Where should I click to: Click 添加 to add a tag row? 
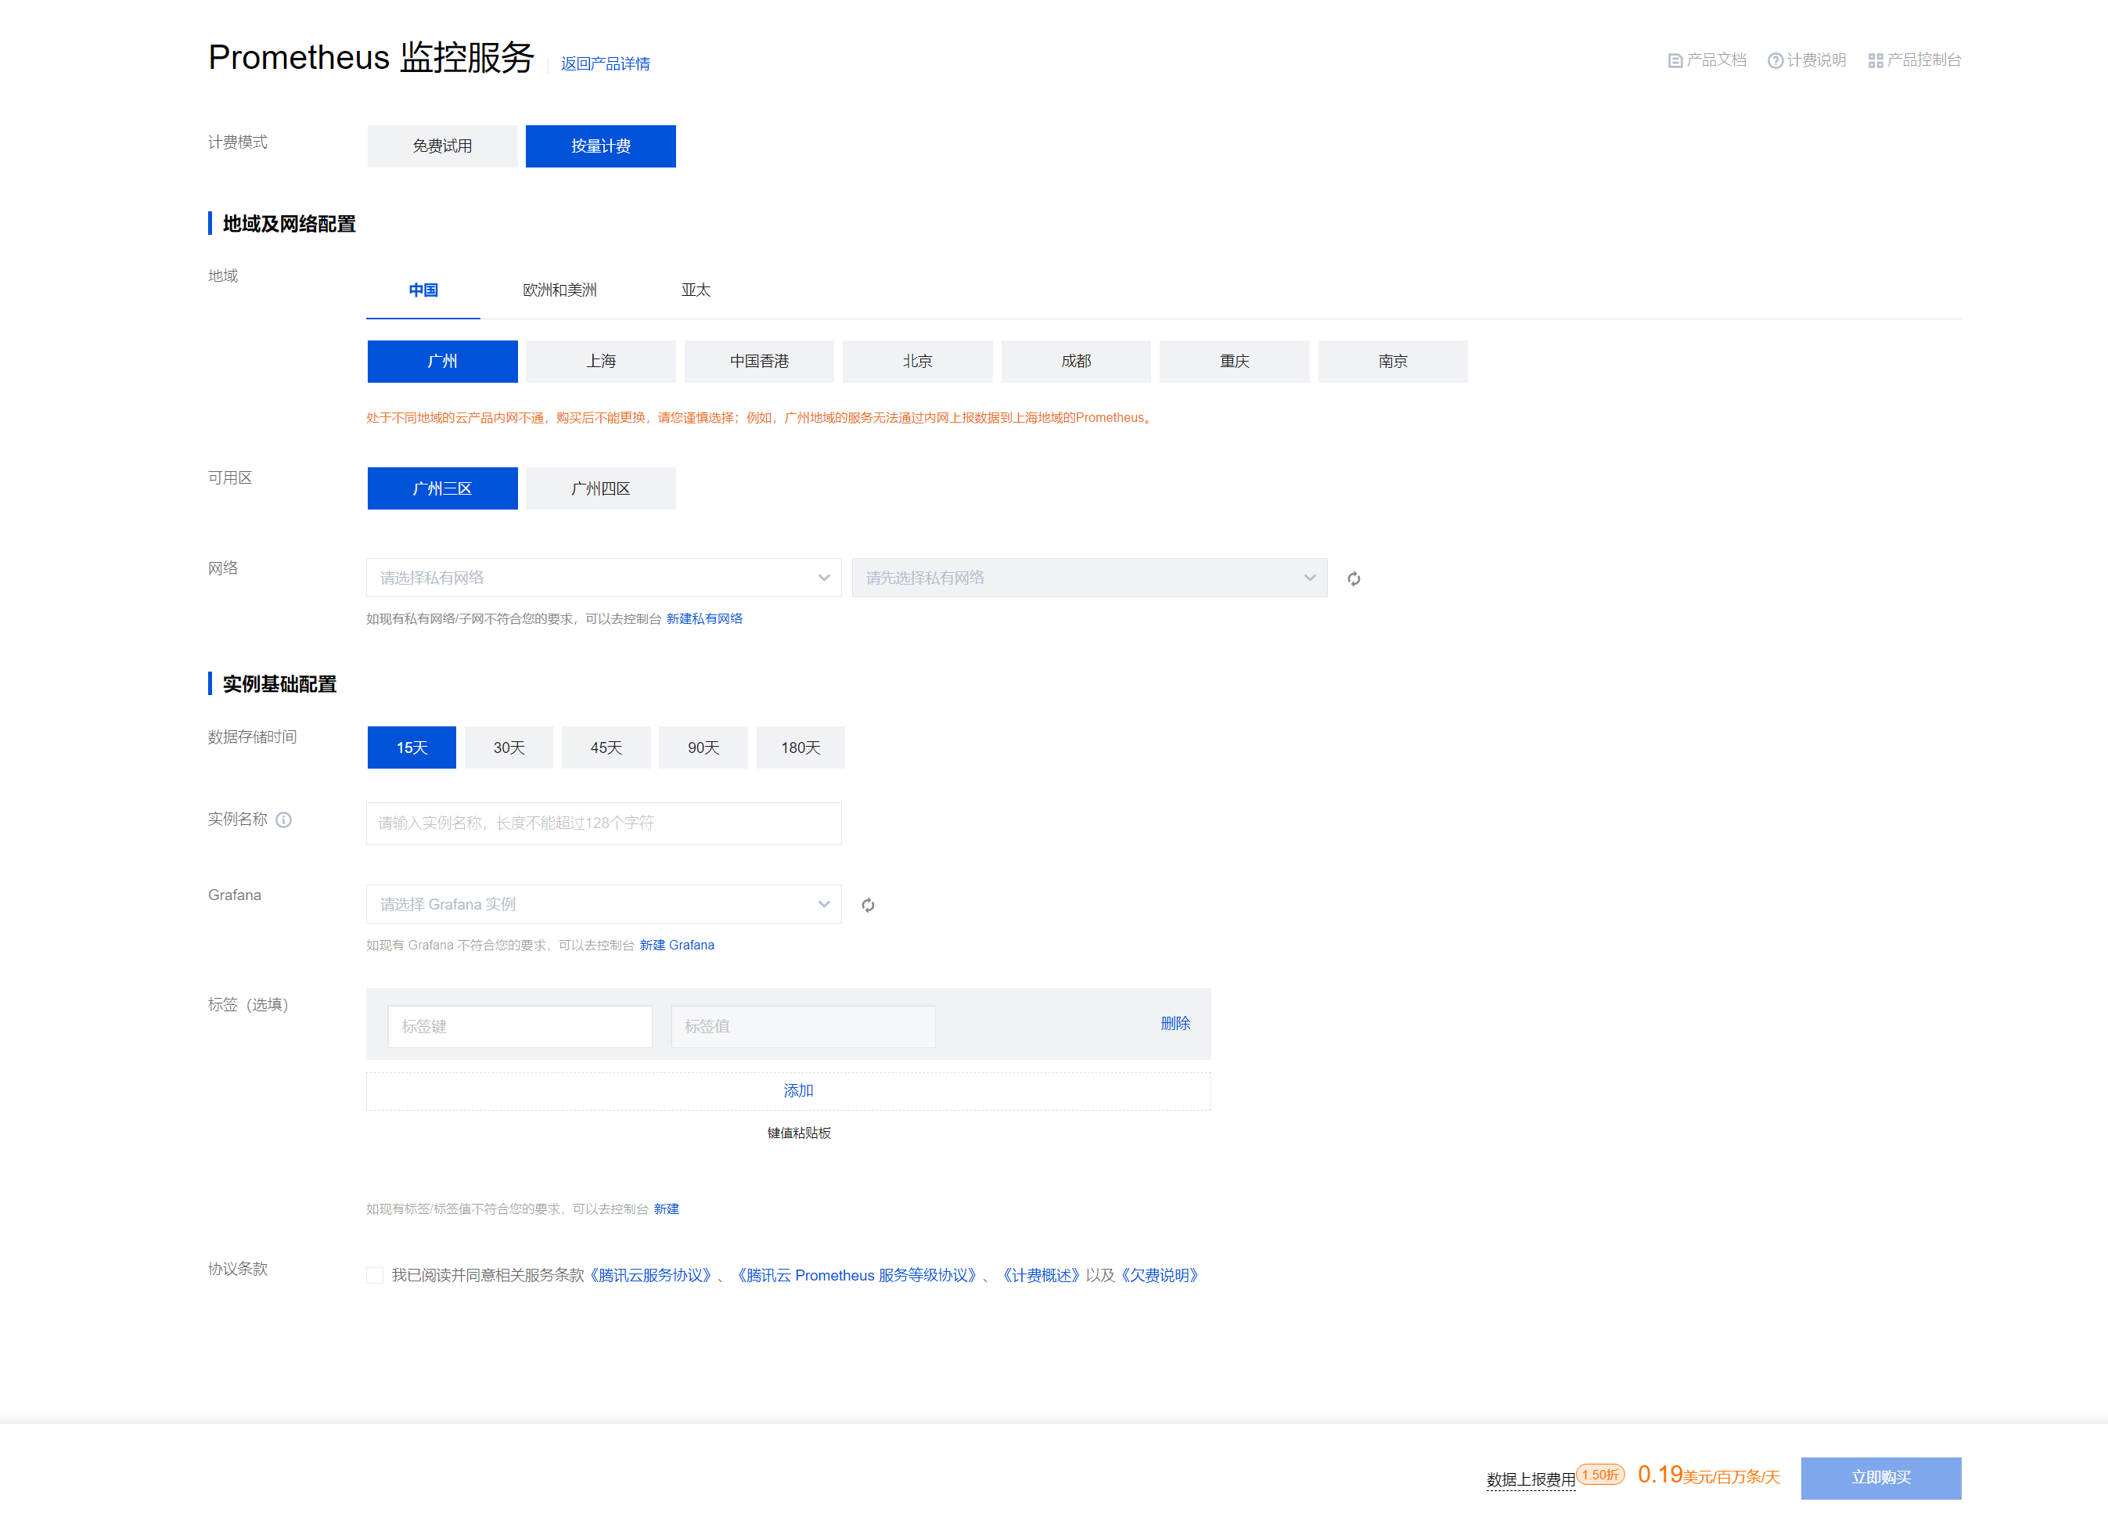click(x=797, y=1090)
